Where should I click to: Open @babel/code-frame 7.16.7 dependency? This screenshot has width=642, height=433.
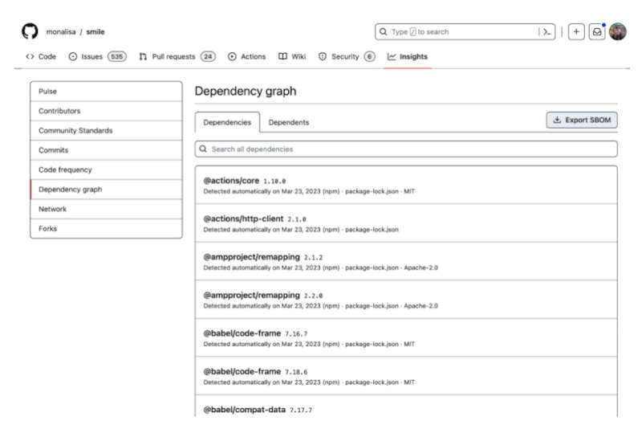[242, 333]
